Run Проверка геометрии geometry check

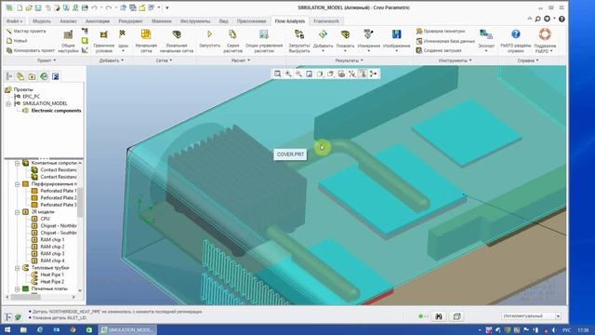point(440,31)
